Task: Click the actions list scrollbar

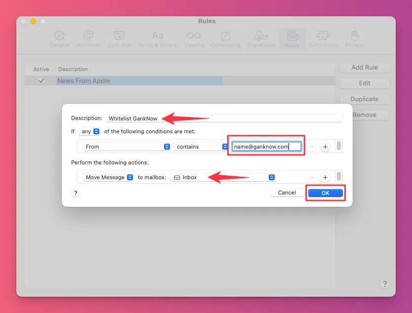Action: tap(339, 176)
